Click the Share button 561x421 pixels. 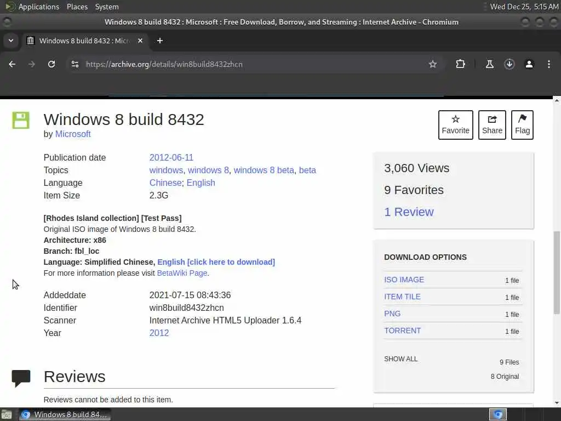pos(492,124)
